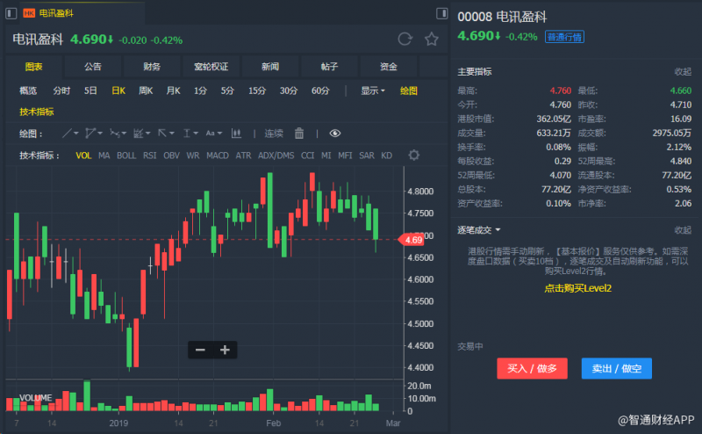The height and width of the screenshot is (434, 702).
Task: Enable WR indicator
Action: pos(192,156)
